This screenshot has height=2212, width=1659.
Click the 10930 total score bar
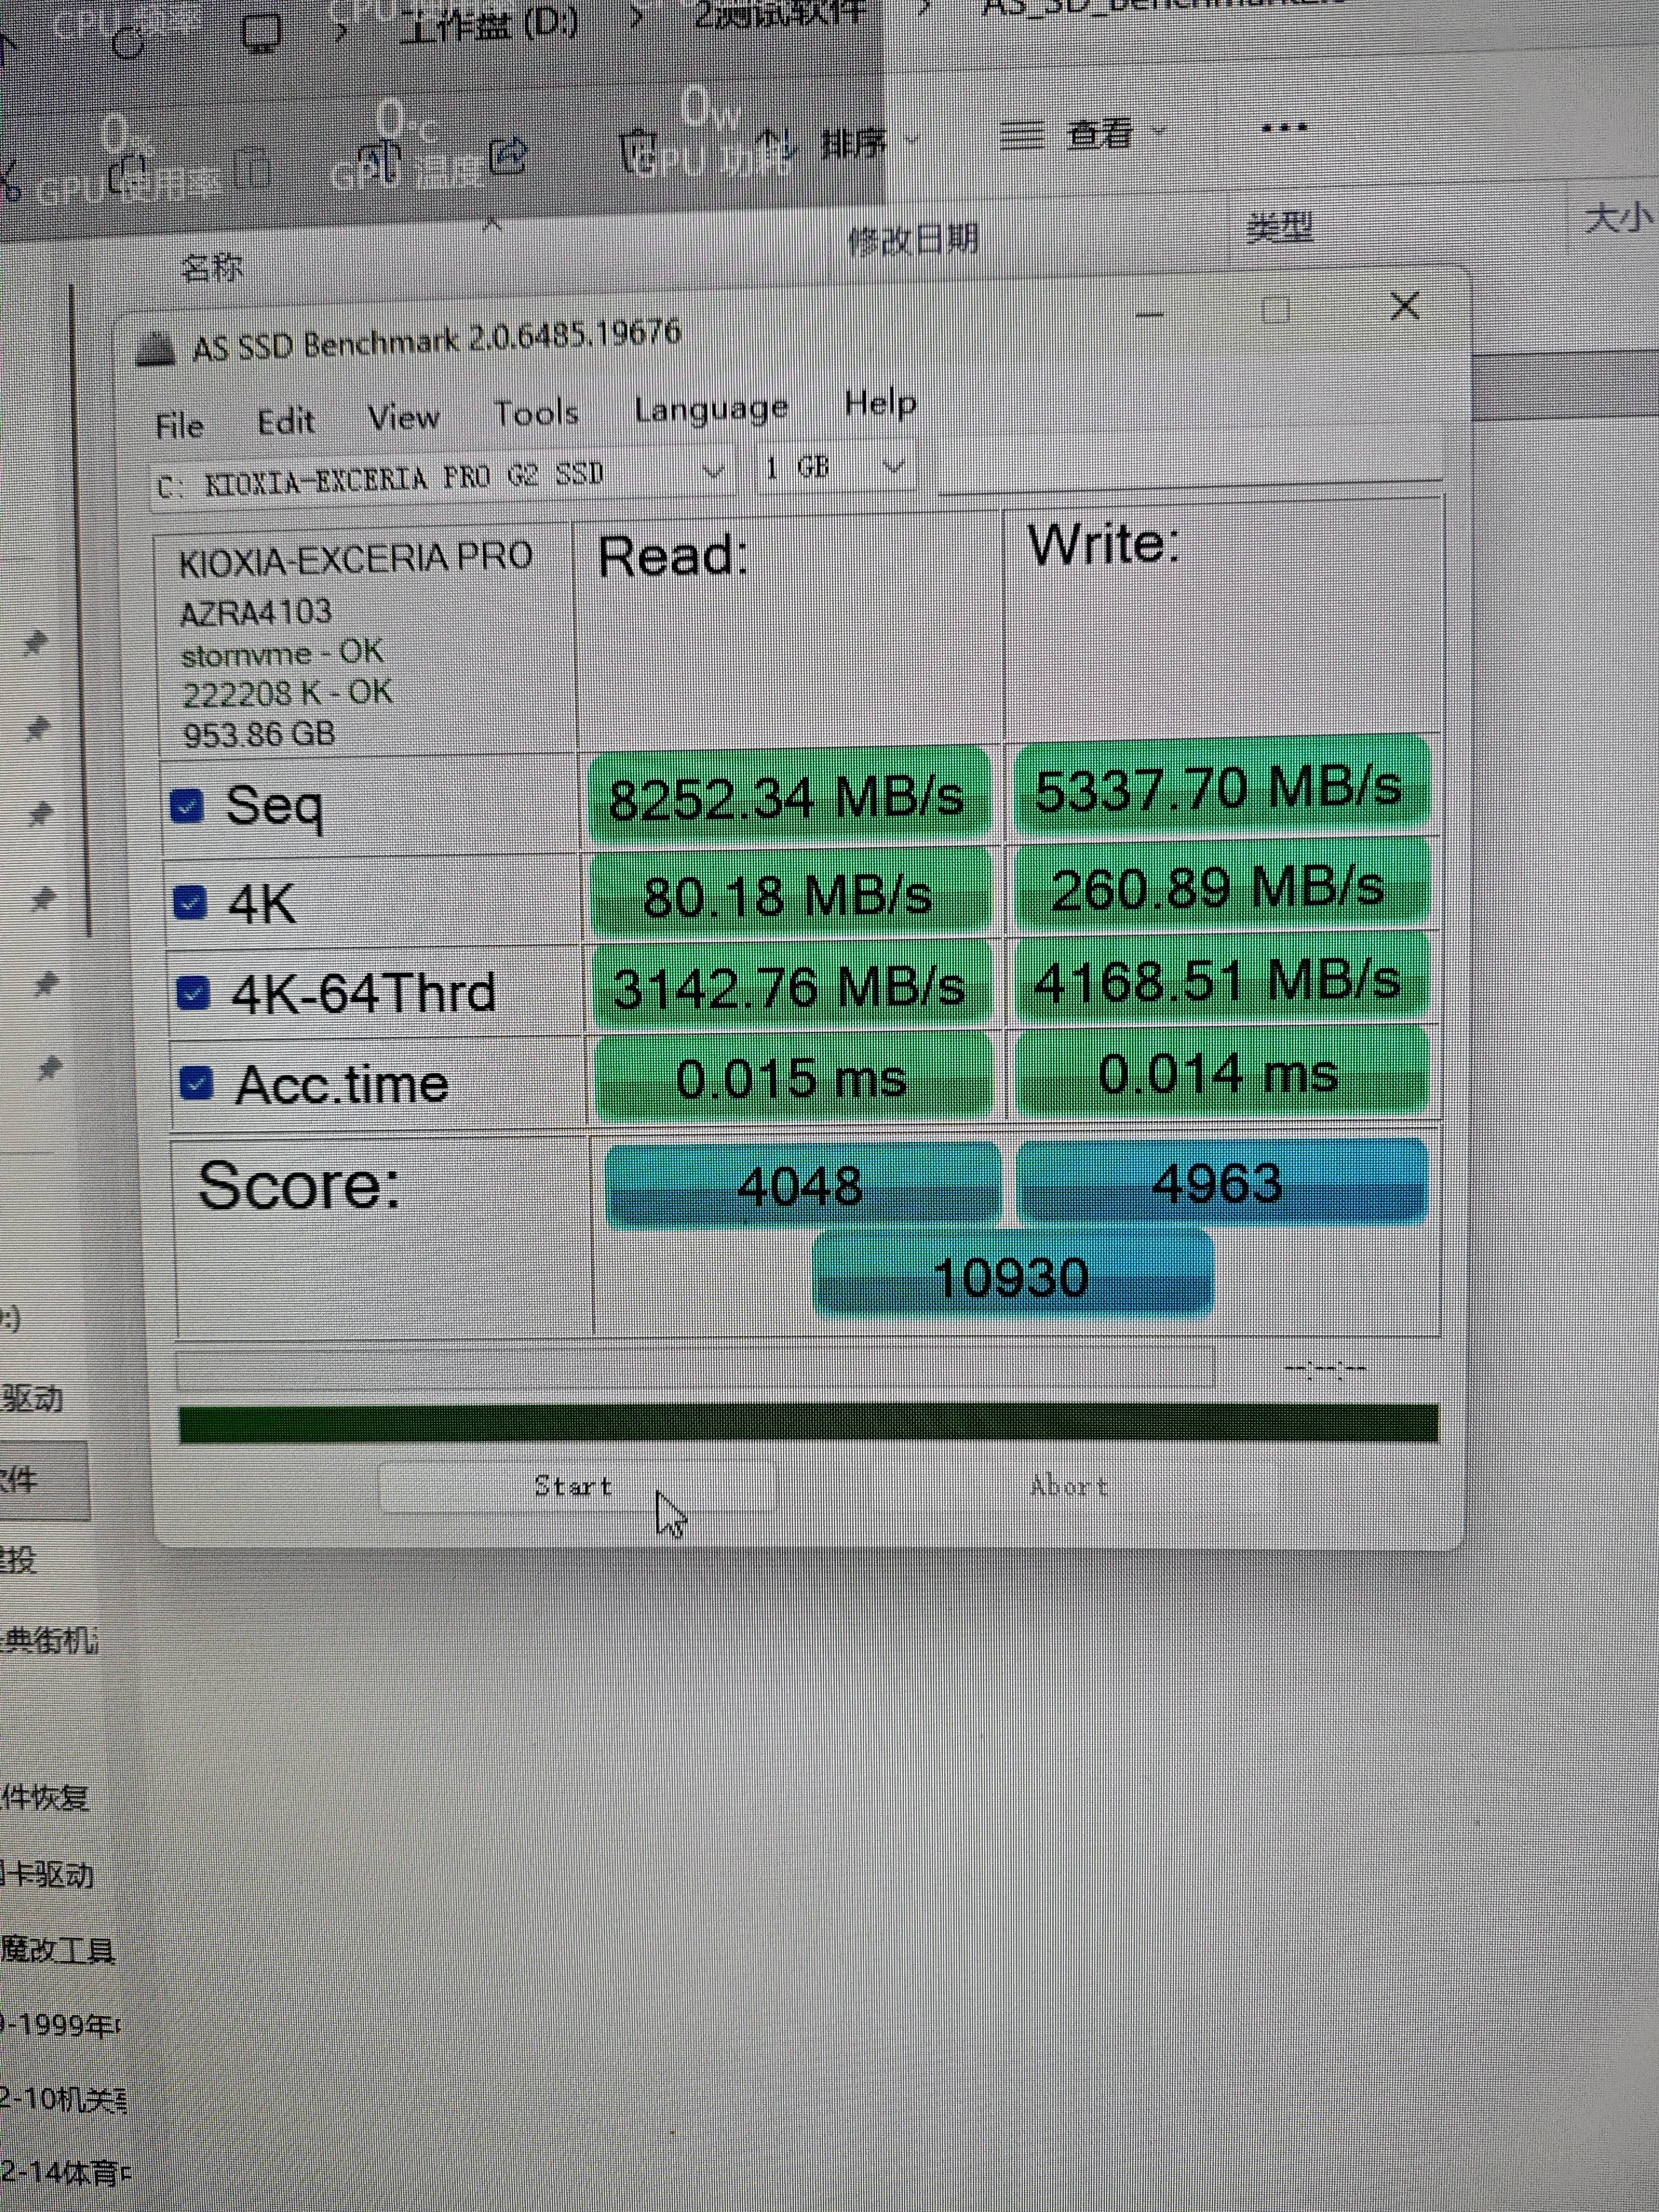click(1012, 1274)
